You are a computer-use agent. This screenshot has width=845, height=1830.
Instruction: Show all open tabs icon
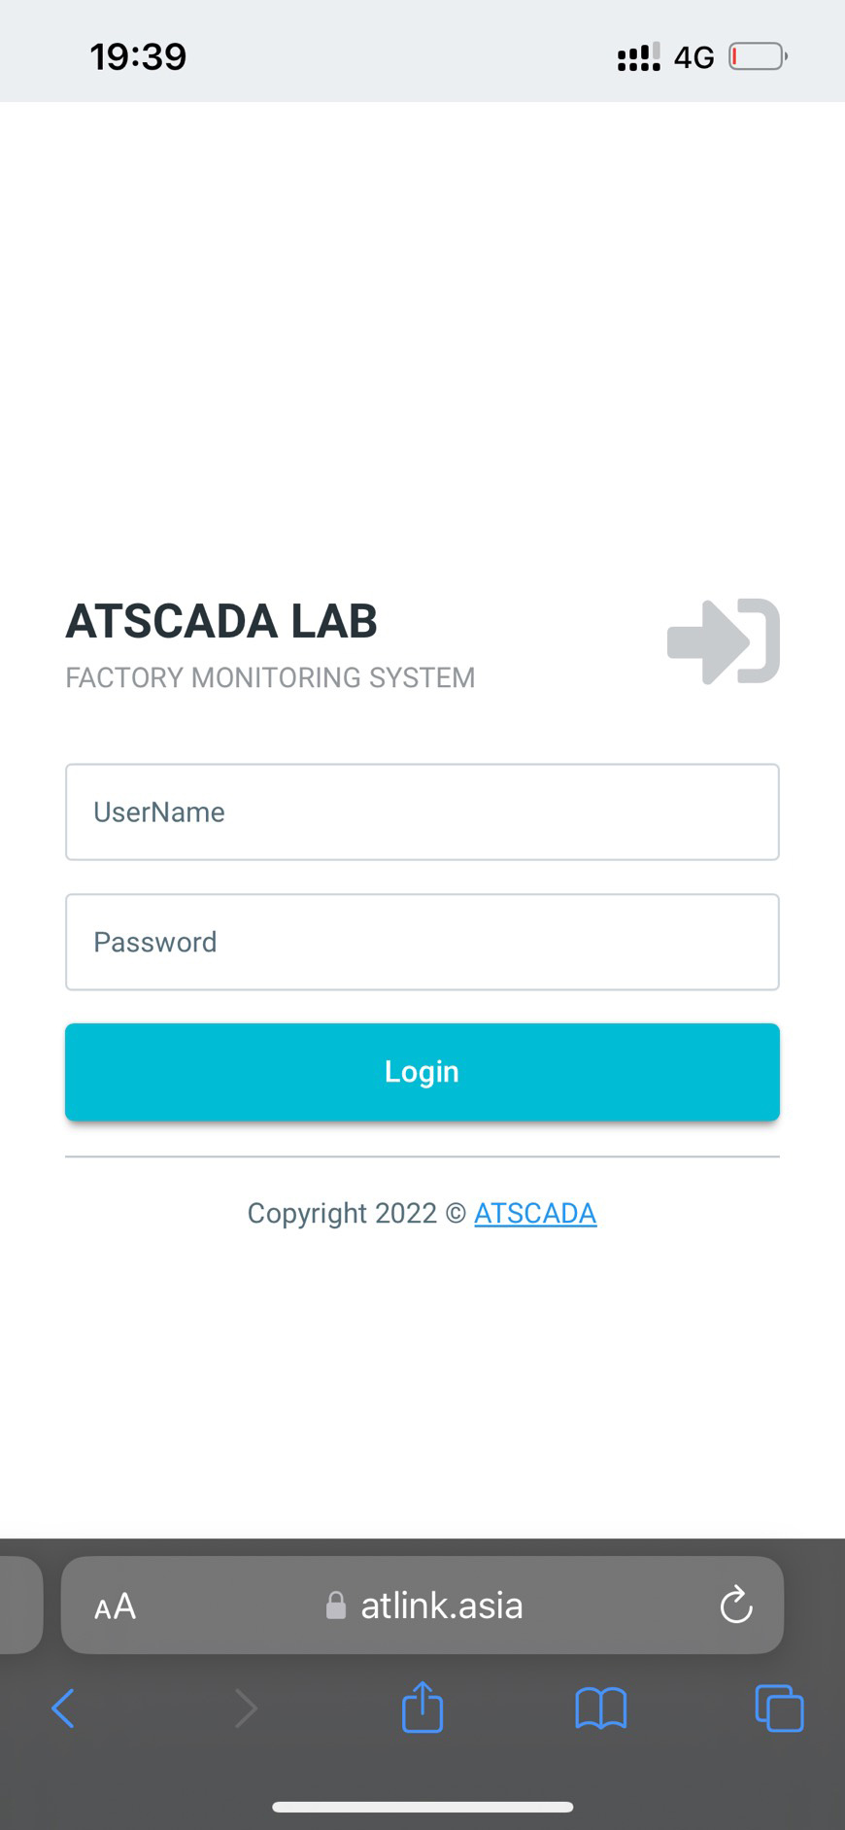[779, 1709]
